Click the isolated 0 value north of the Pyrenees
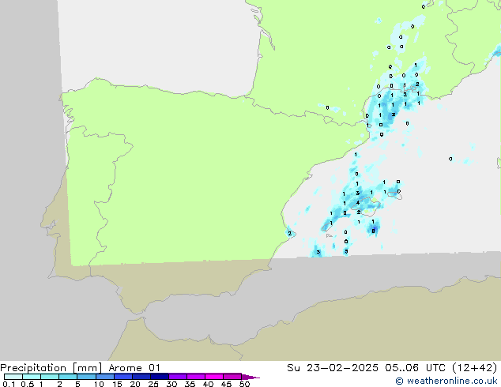501x387 pixels. tap(327, 107)
